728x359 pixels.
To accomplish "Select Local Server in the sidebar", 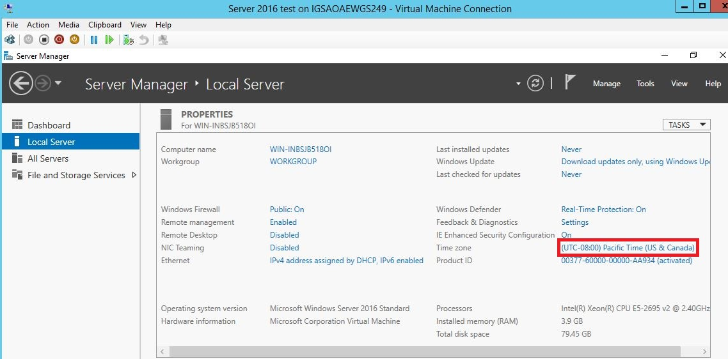I will click(x=70, y=142).
